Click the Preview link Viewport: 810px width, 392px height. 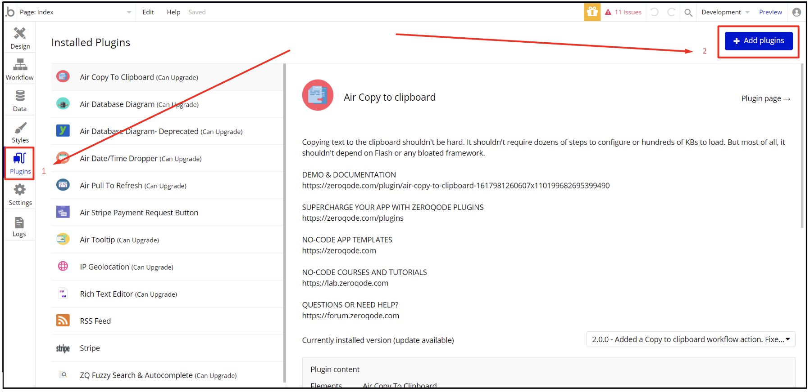[x=770, y=12]
